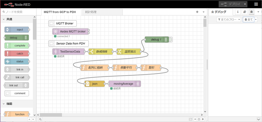Collapse the 共通 palette category
This screenshot has width=262, height=122.
tap(4, 19)
